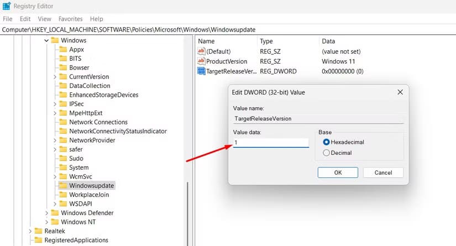
Task: Open the File menu
Action: (8, 19)
